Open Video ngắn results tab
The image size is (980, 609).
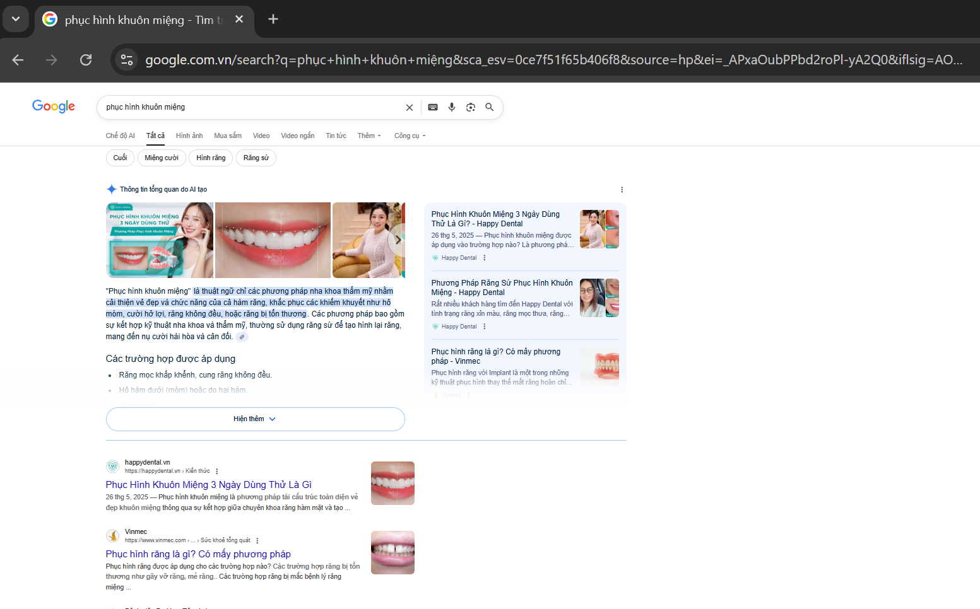tap(298, 136)
